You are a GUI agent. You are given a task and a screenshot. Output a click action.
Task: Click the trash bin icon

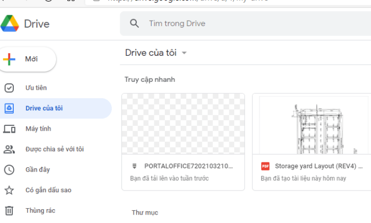(9, 211)
